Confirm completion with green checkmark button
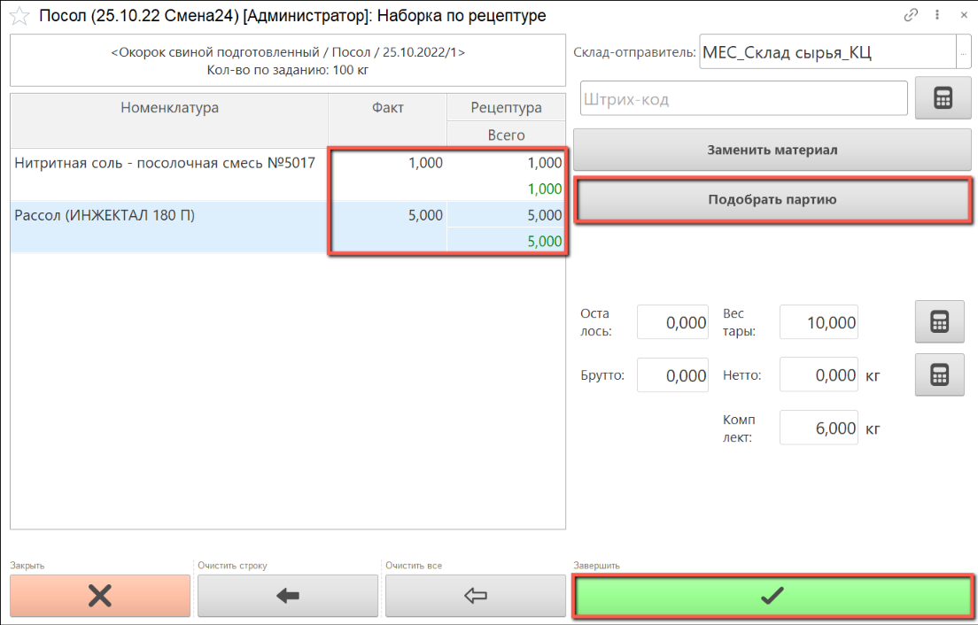 [x=772, y=596]
